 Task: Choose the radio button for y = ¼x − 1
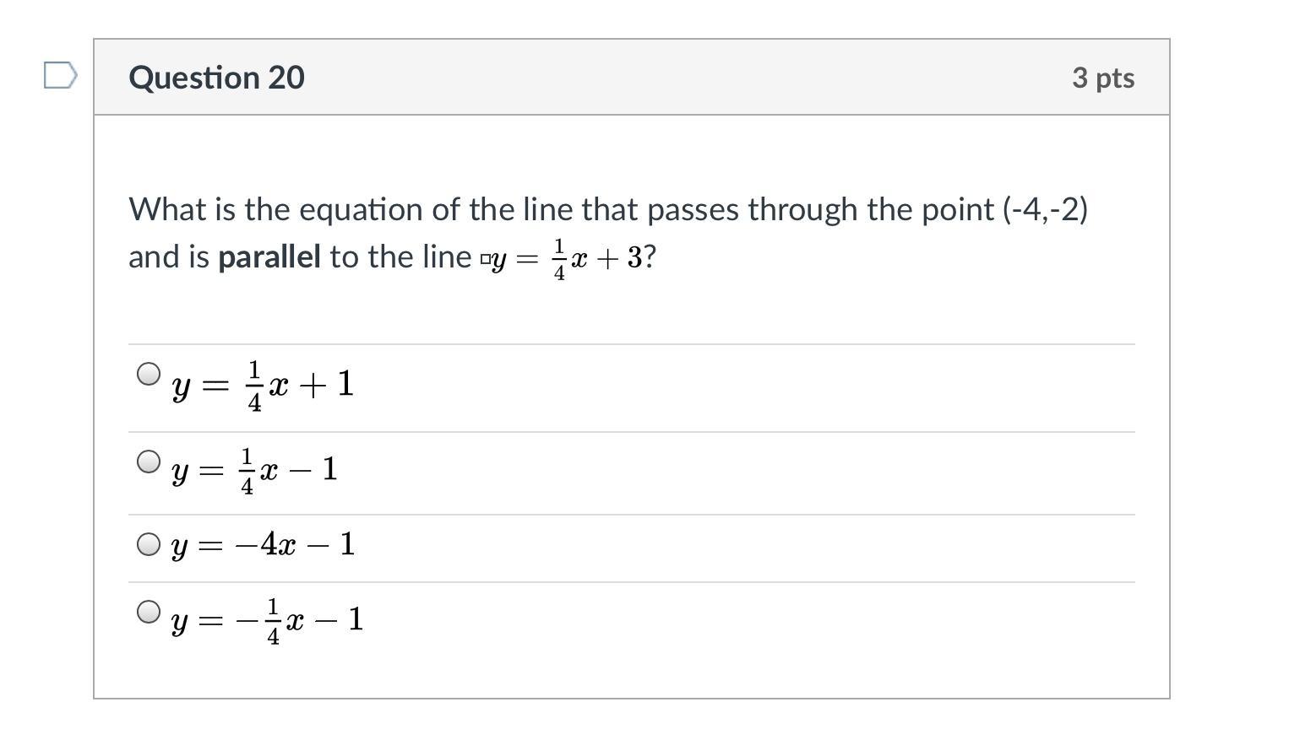coord(149,462)
